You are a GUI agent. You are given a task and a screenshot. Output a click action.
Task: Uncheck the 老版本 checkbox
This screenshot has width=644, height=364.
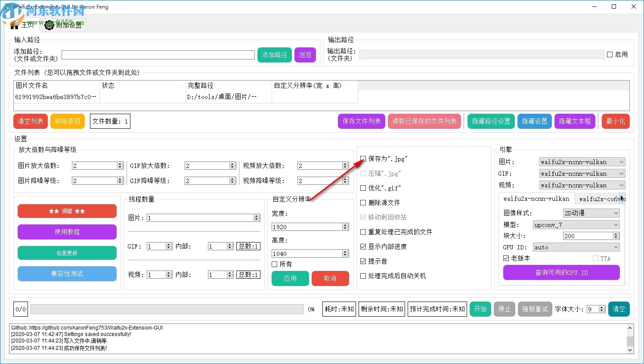[x=505, y=258]
